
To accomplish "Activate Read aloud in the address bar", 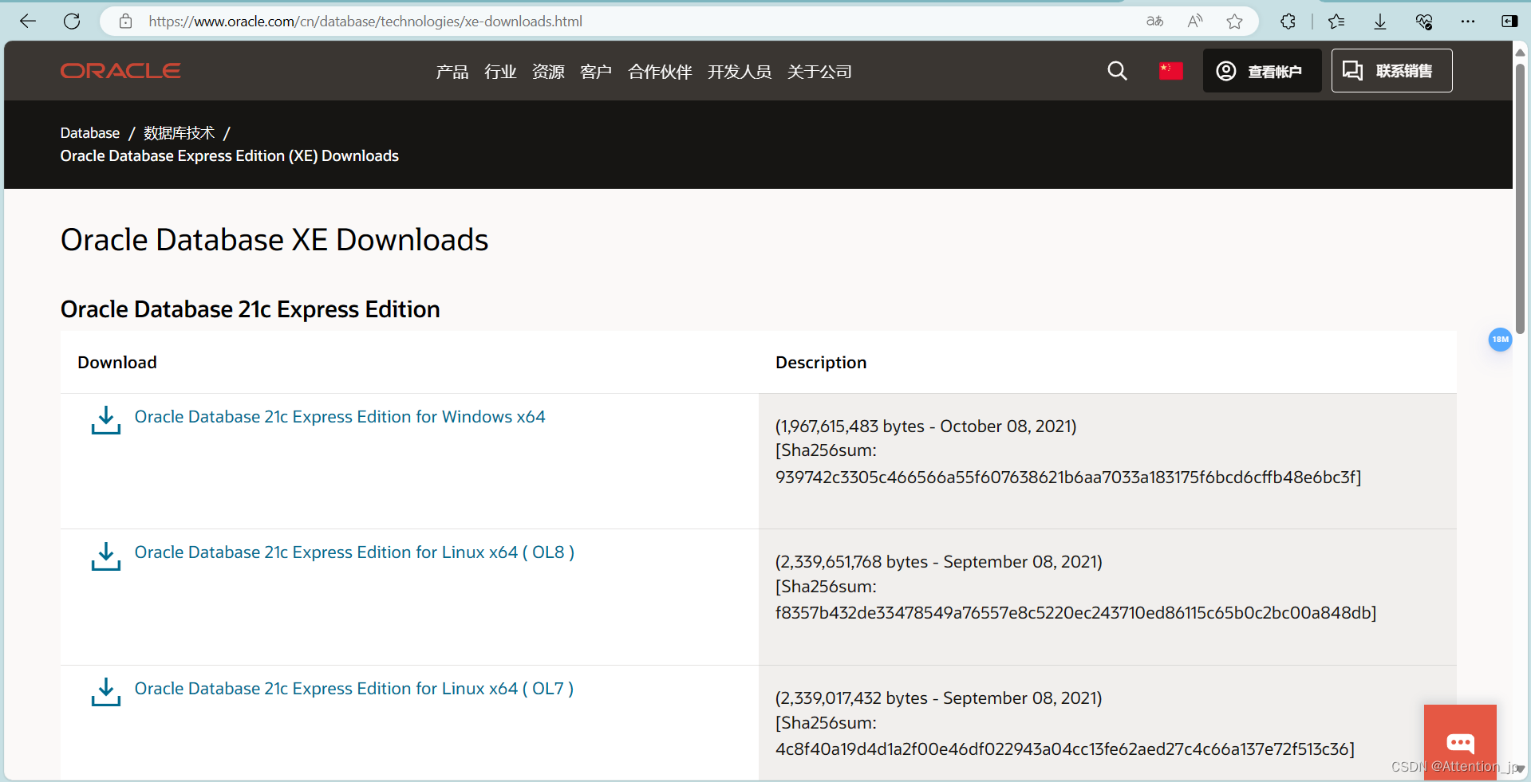I will coord(1194,22).
